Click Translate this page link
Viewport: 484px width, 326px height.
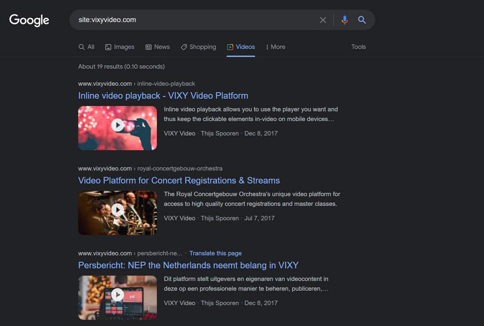[215, 253]
